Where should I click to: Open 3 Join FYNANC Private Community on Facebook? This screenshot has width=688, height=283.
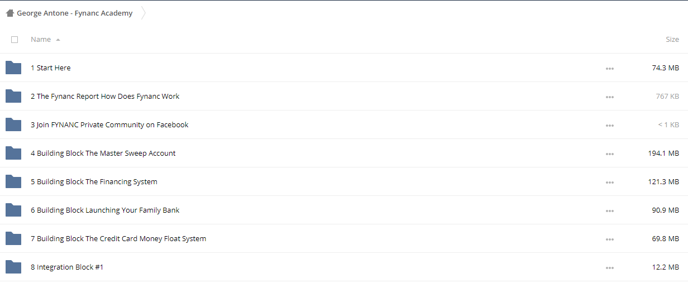point(109,124)
